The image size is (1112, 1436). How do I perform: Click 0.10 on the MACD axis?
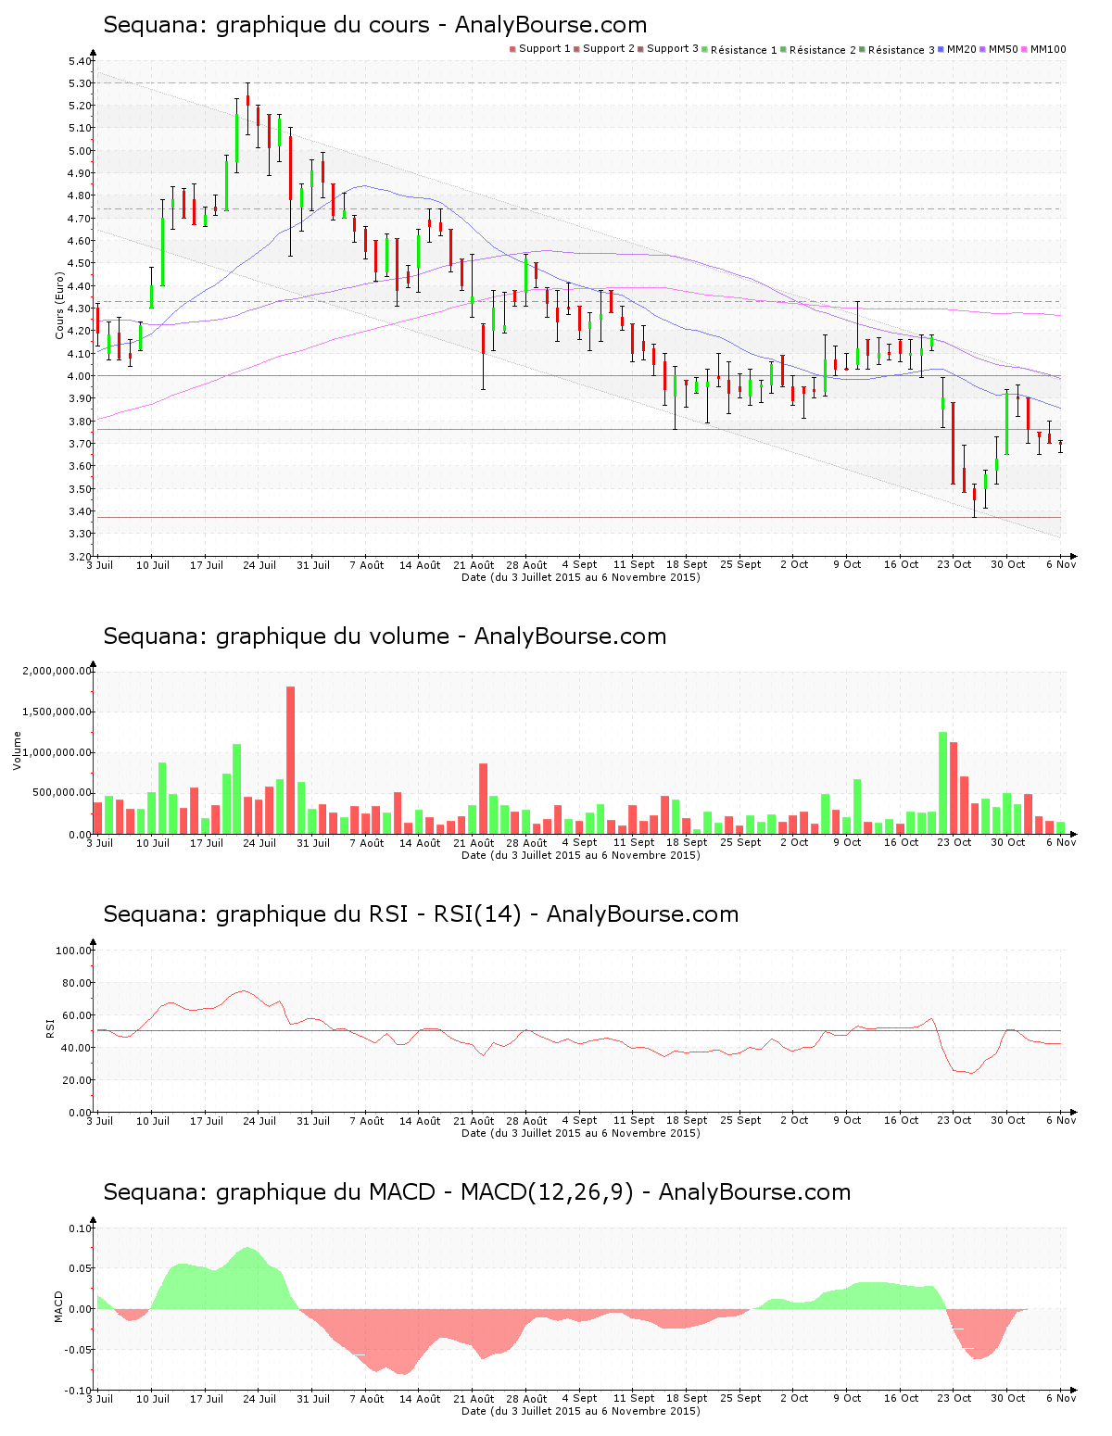click(x=80, y=1228)
